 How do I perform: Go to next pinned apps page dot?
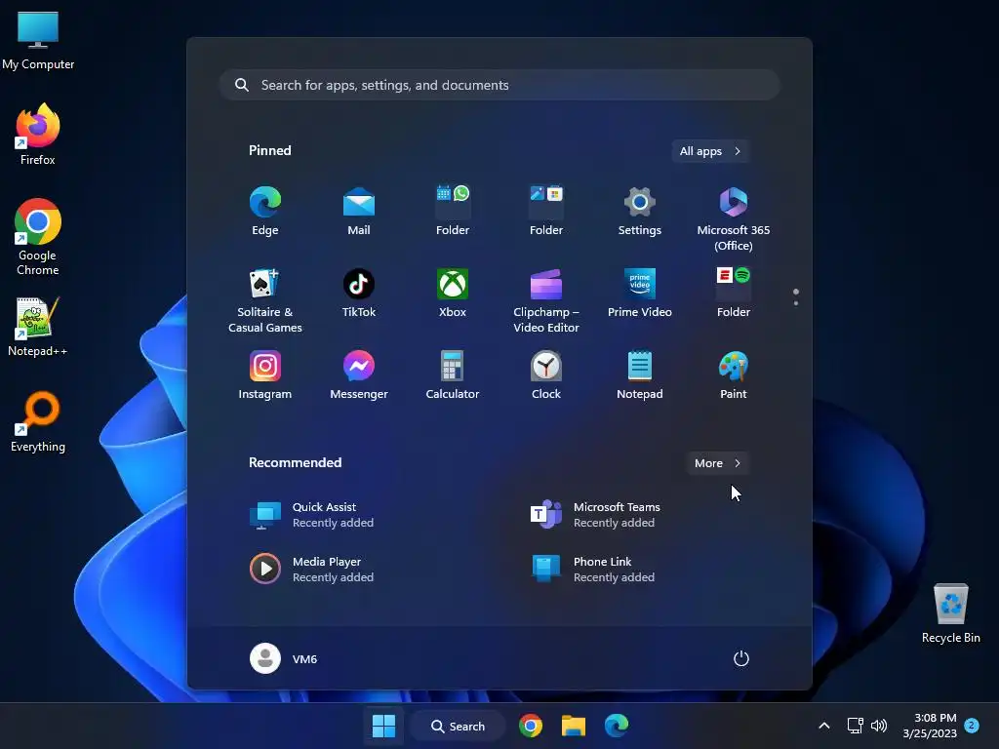coord(796,303)
